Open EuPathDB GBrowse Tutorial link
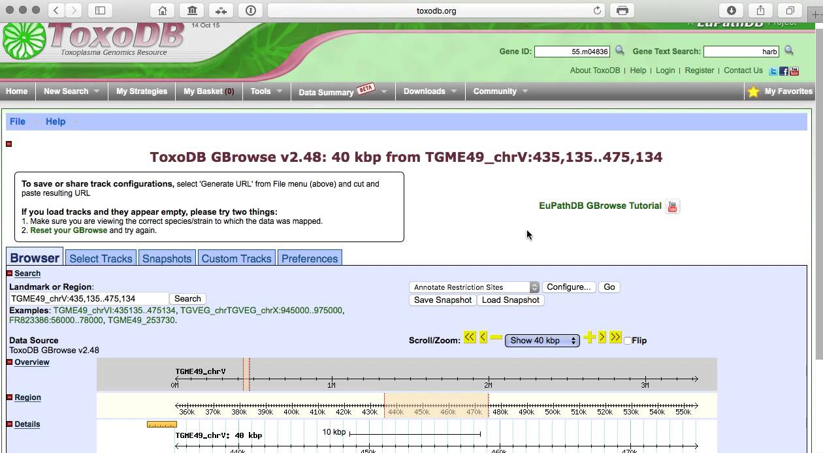The height and width of the screenshot is (453, 823). coord(600,206)
